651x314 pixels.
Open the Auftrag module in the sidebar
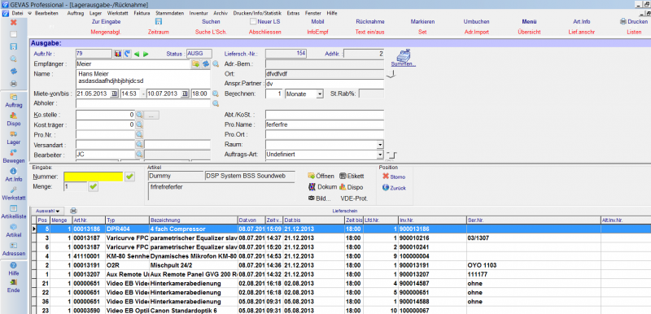coord(13,101)
